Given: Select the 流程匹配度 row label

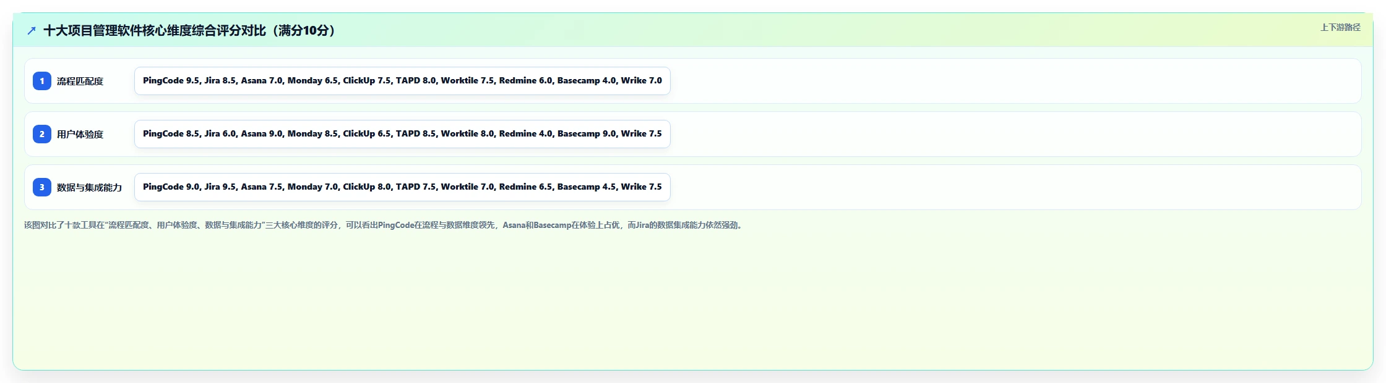Looking at the screenshot, I should tap(80, 81).
